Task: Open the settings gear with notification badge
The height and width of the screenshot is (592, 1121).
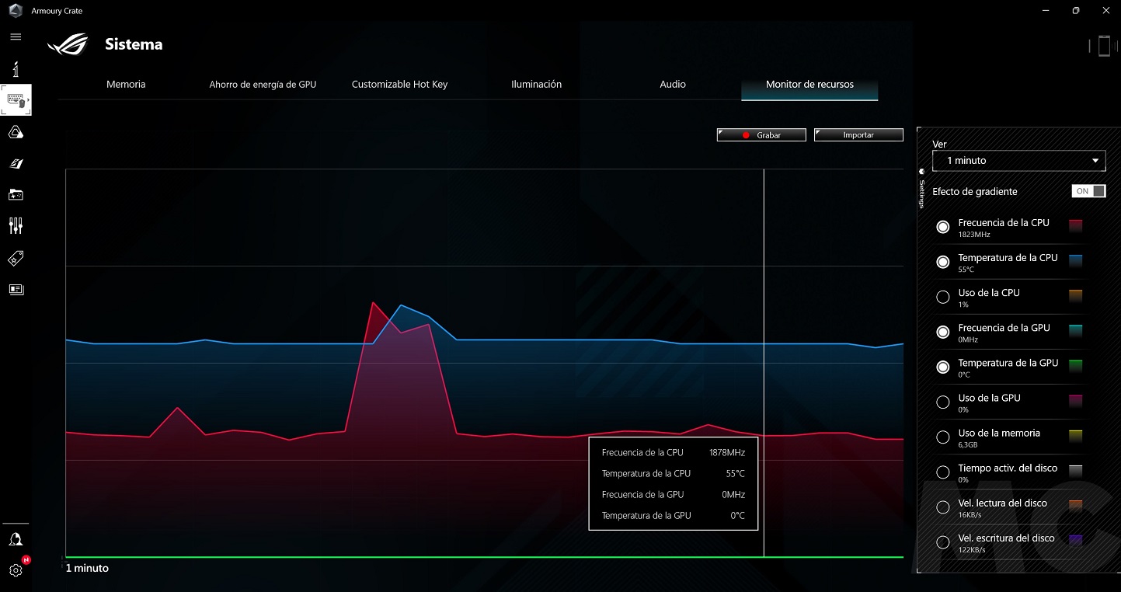Action: coord(16,570)
